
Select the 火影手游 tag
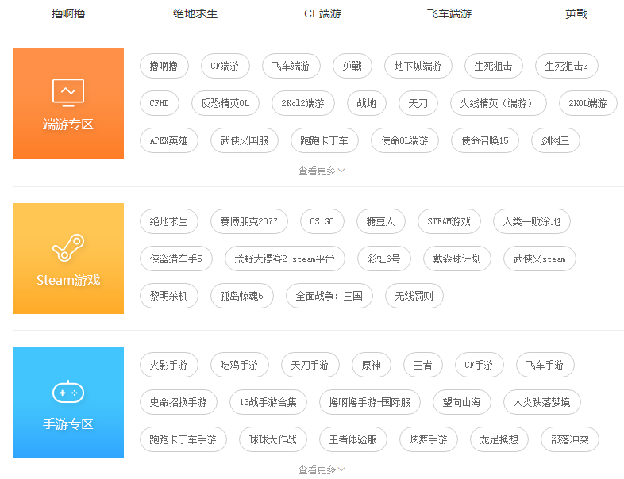coord(169,365)
